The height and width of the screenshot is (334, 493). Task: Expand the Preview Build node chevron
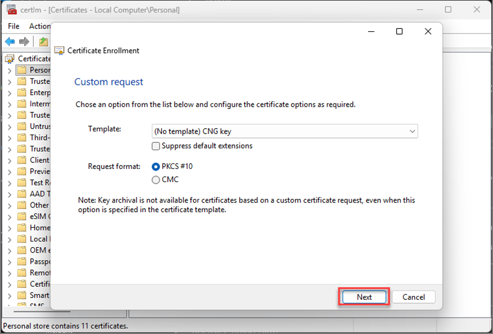pyautogui.click(x=9, y=172)
